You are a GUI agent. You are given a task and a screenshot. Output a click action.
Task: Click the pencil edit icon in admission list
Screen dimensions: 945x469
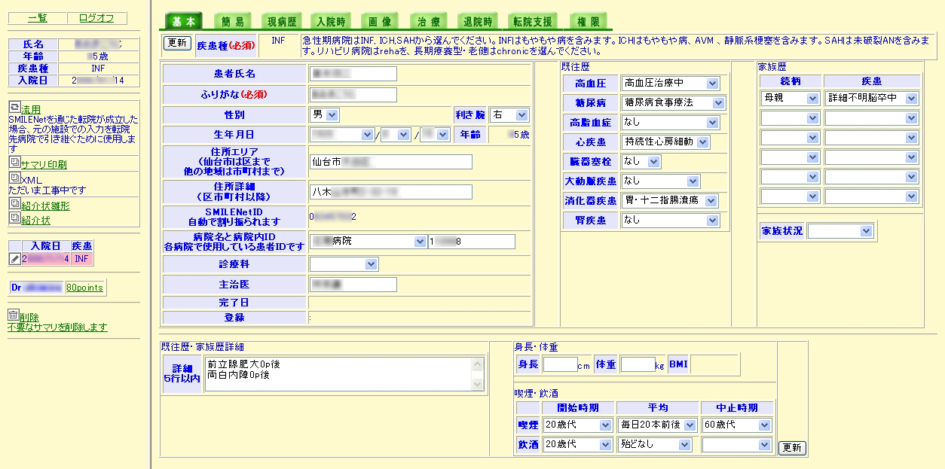coord(14,258)
